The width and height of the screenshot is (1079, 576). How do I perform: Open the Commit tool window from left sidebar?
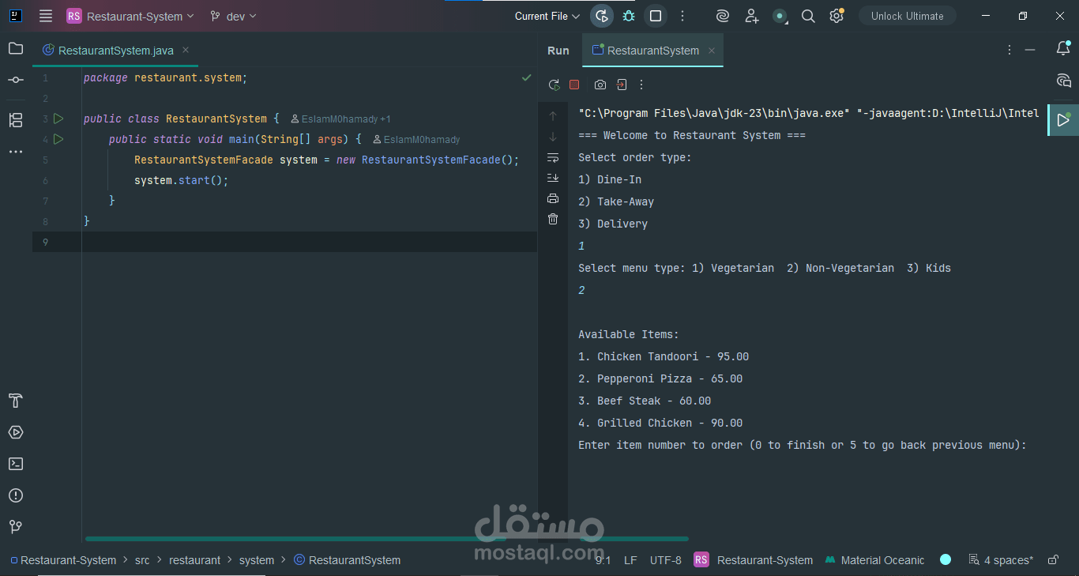16,79
